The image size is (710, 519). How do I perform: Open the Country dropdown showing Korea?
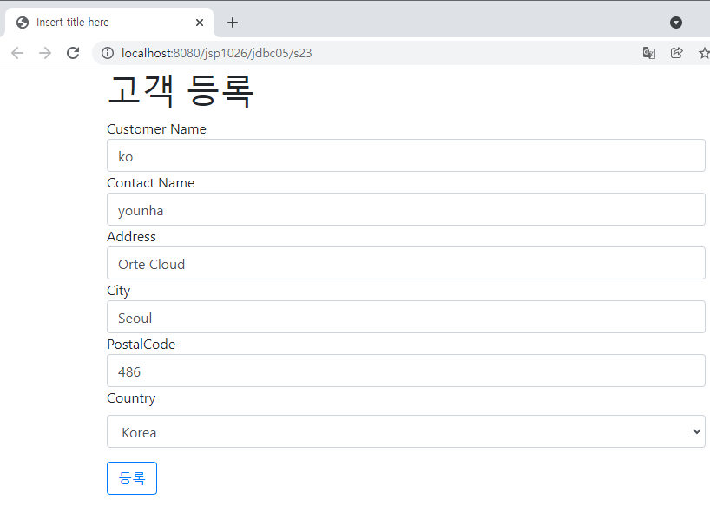(x=405, y=431)
